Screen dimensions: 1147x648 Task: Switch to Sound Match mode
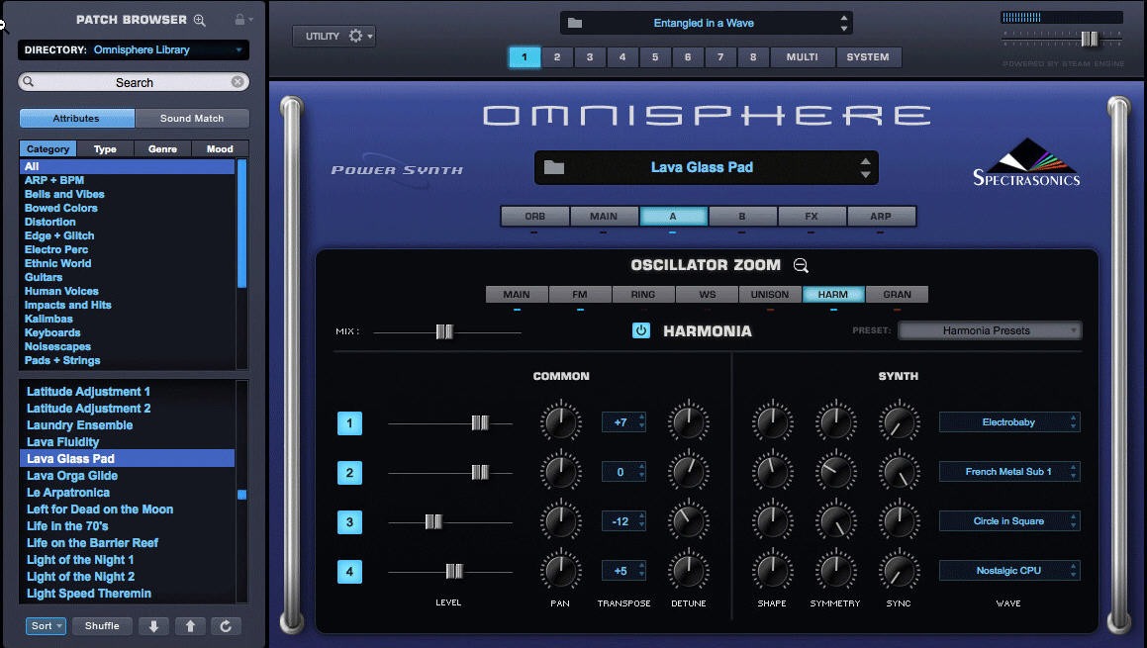point(192,118)
